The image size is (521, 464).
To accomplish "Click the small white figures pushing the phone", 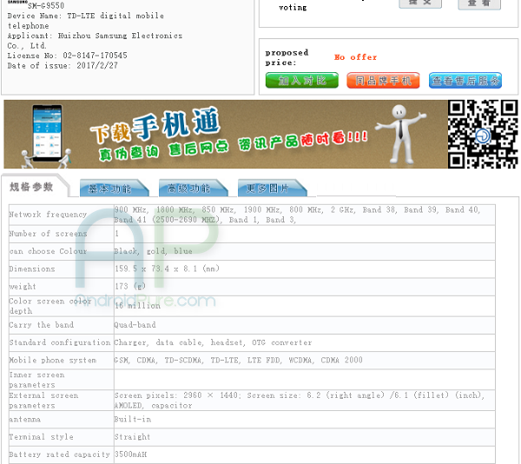I will coord(46,158).
